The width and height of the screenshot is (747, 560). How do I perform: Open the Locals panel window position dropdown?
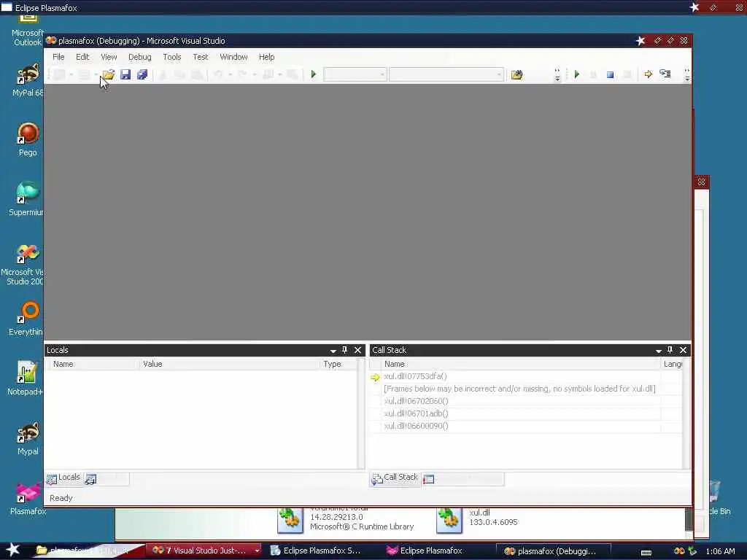pyautogui.click(x=333, y=351)
